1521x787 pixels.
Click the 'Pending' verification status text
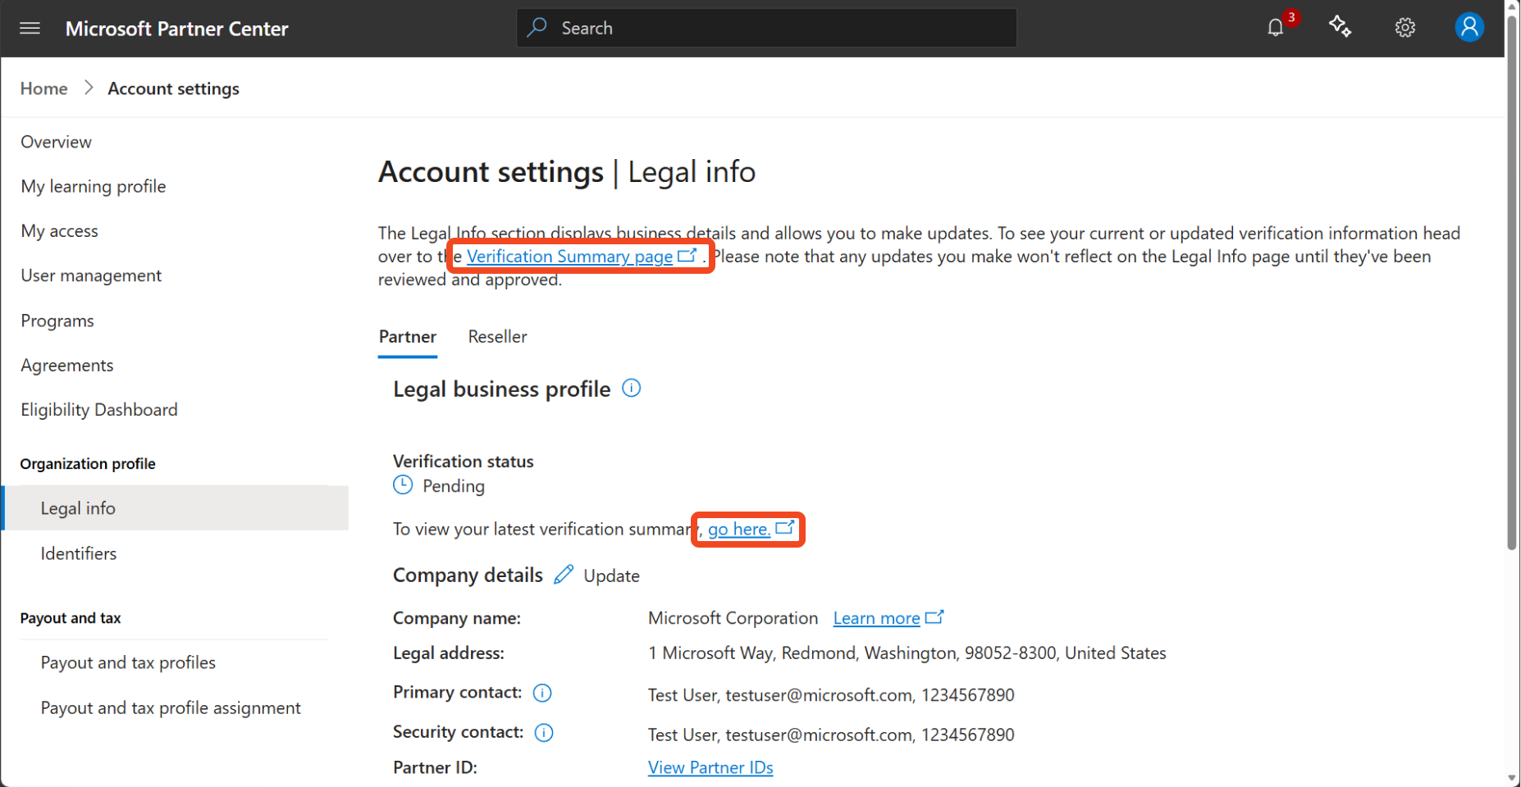point(454,486)
